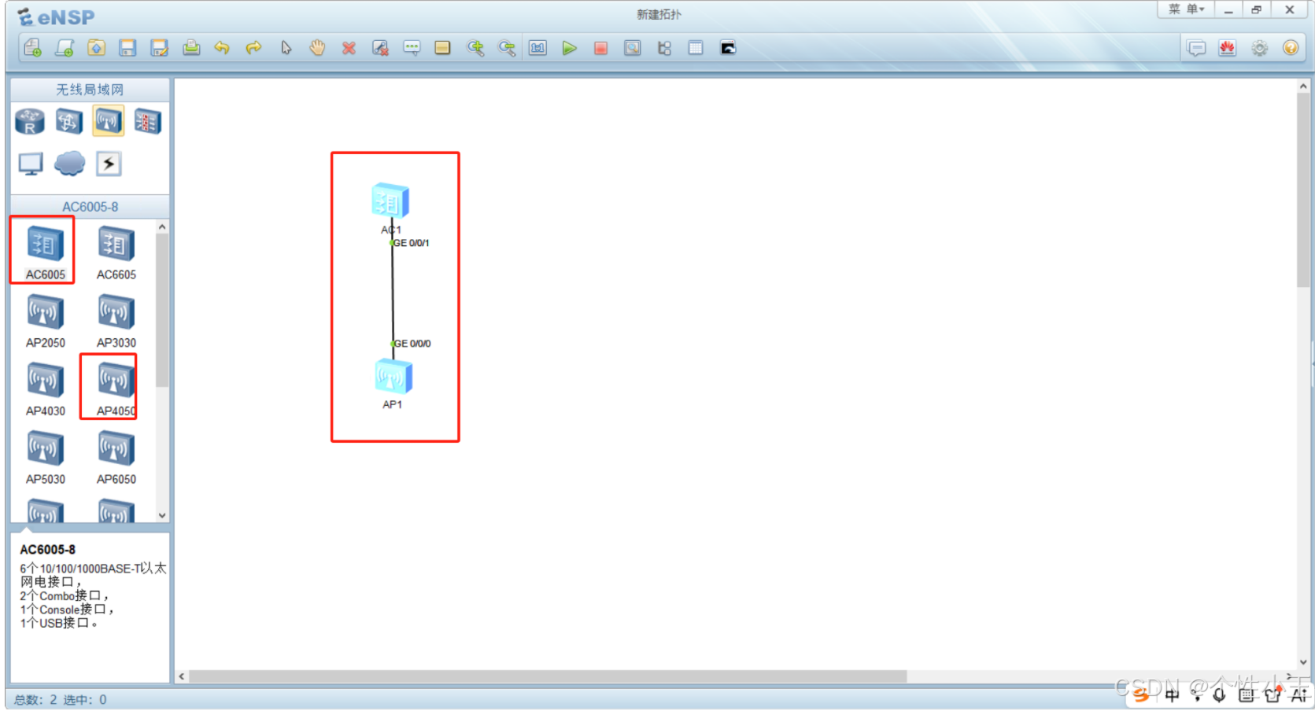This screenshot has height=711, width=1315.
Task: Save the current topology
Action: point(127,48)
